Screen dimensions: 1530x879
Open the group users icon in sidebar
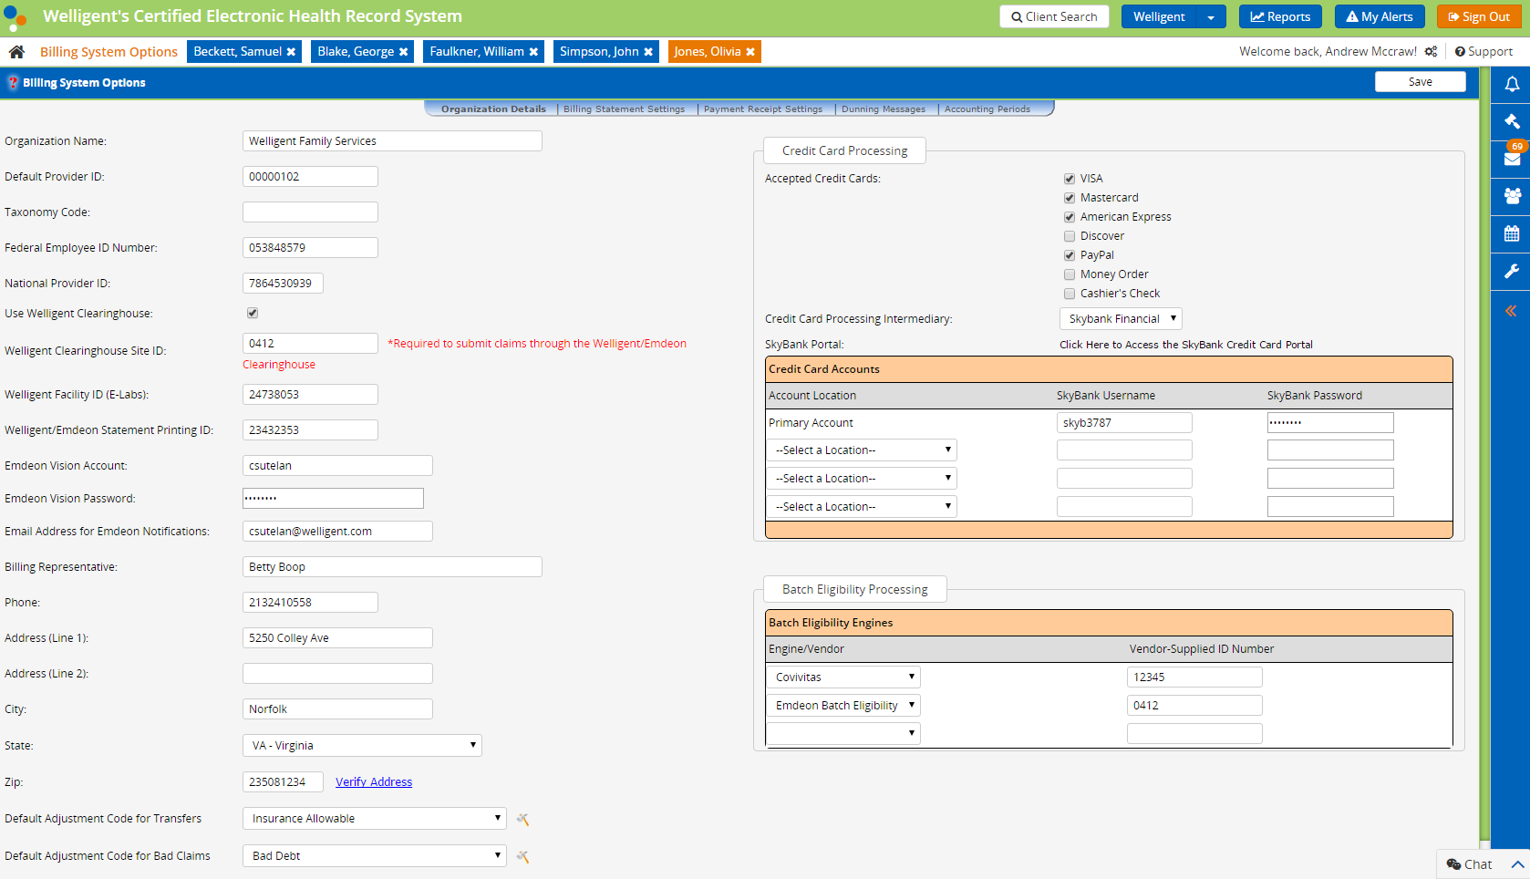pos(1511,196)
